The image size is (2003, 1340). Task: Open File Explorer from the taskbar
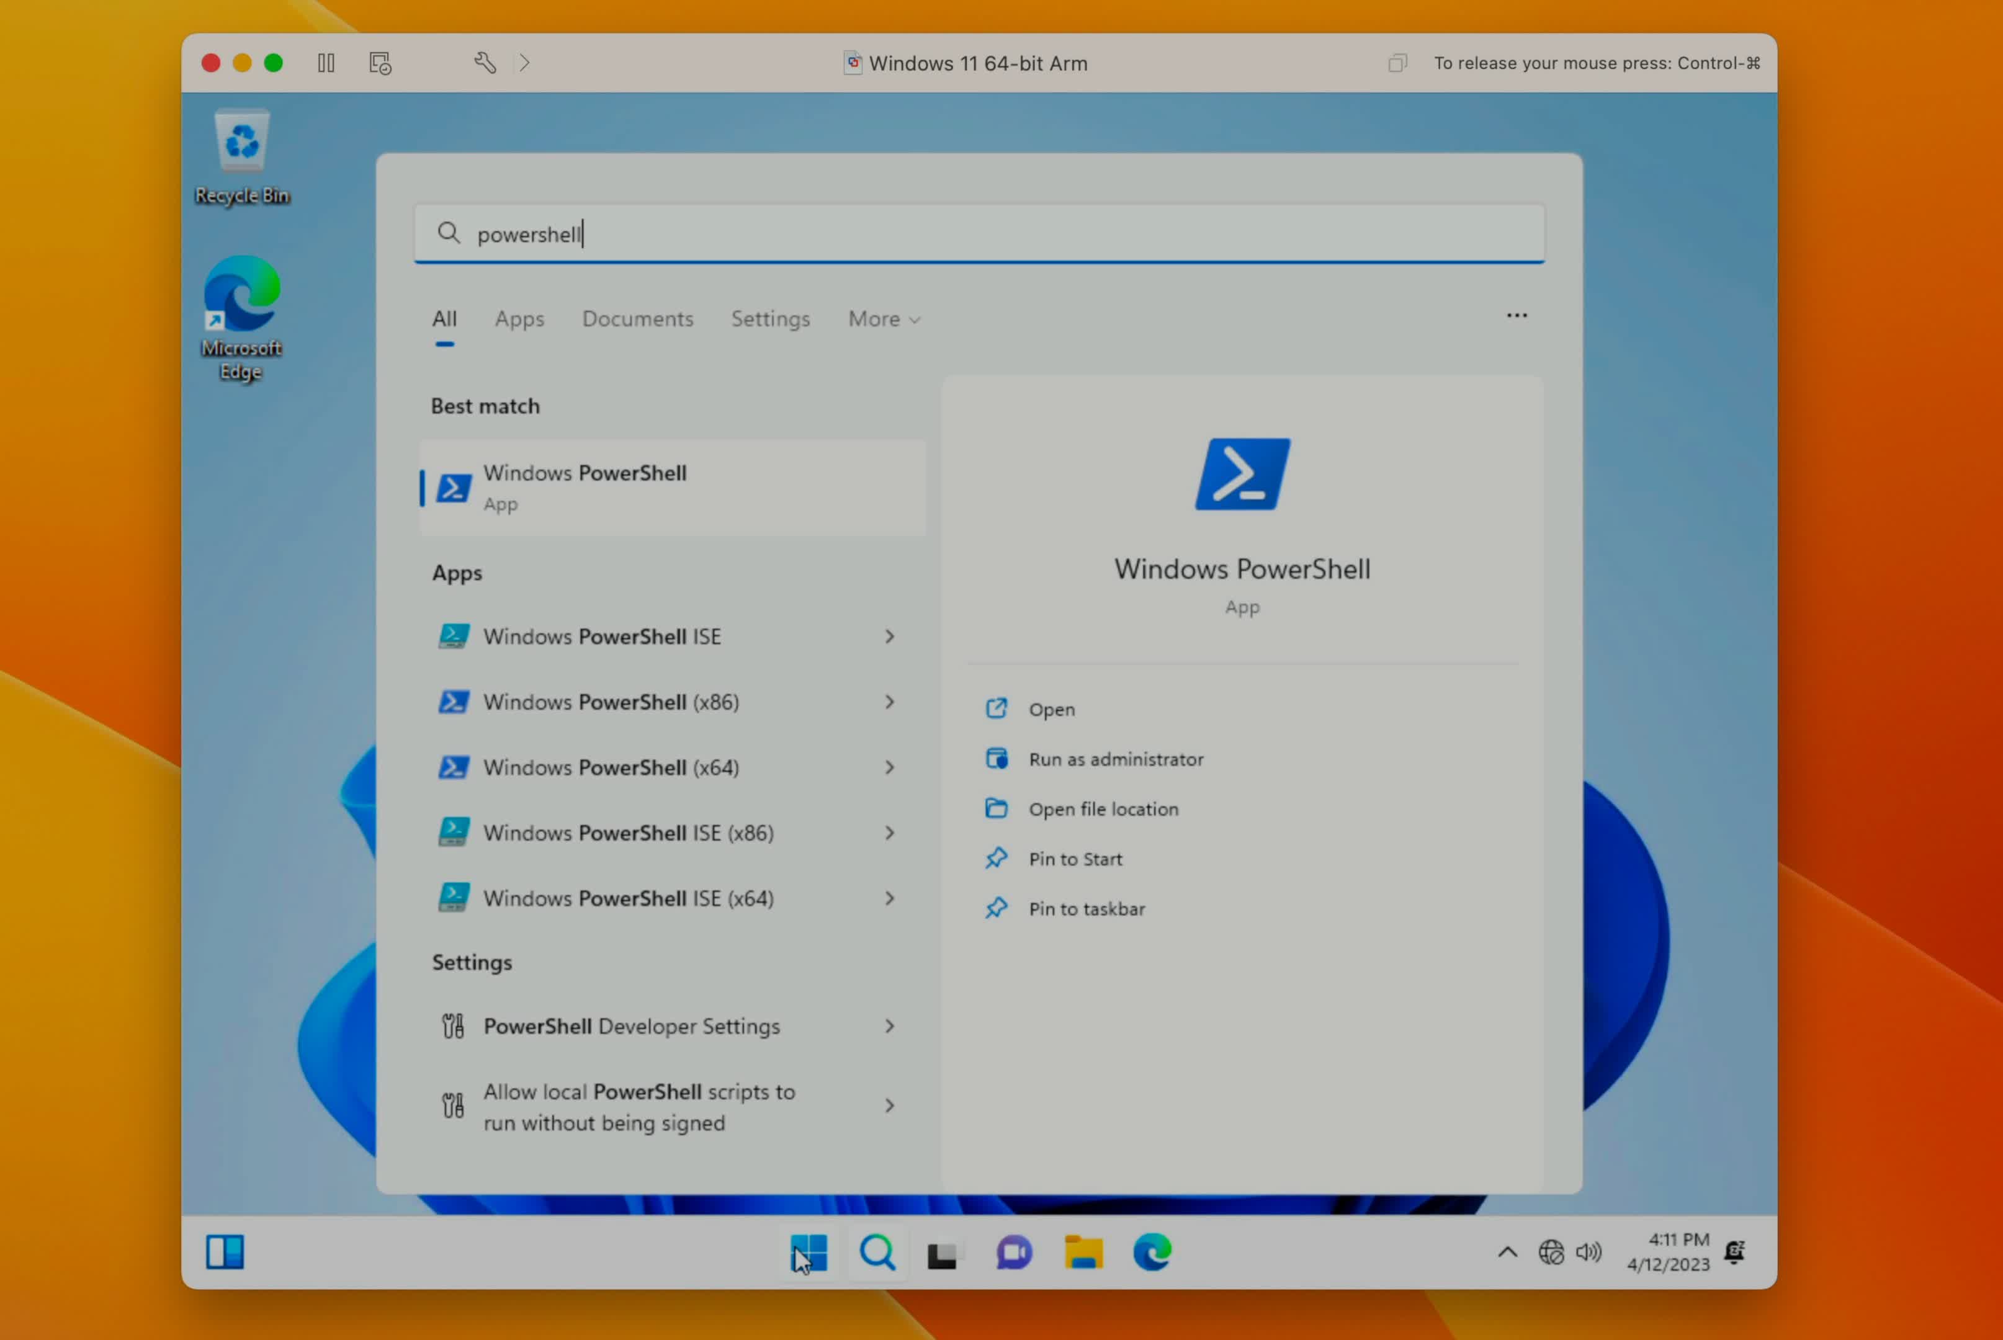click(x=1083, y=1254)
